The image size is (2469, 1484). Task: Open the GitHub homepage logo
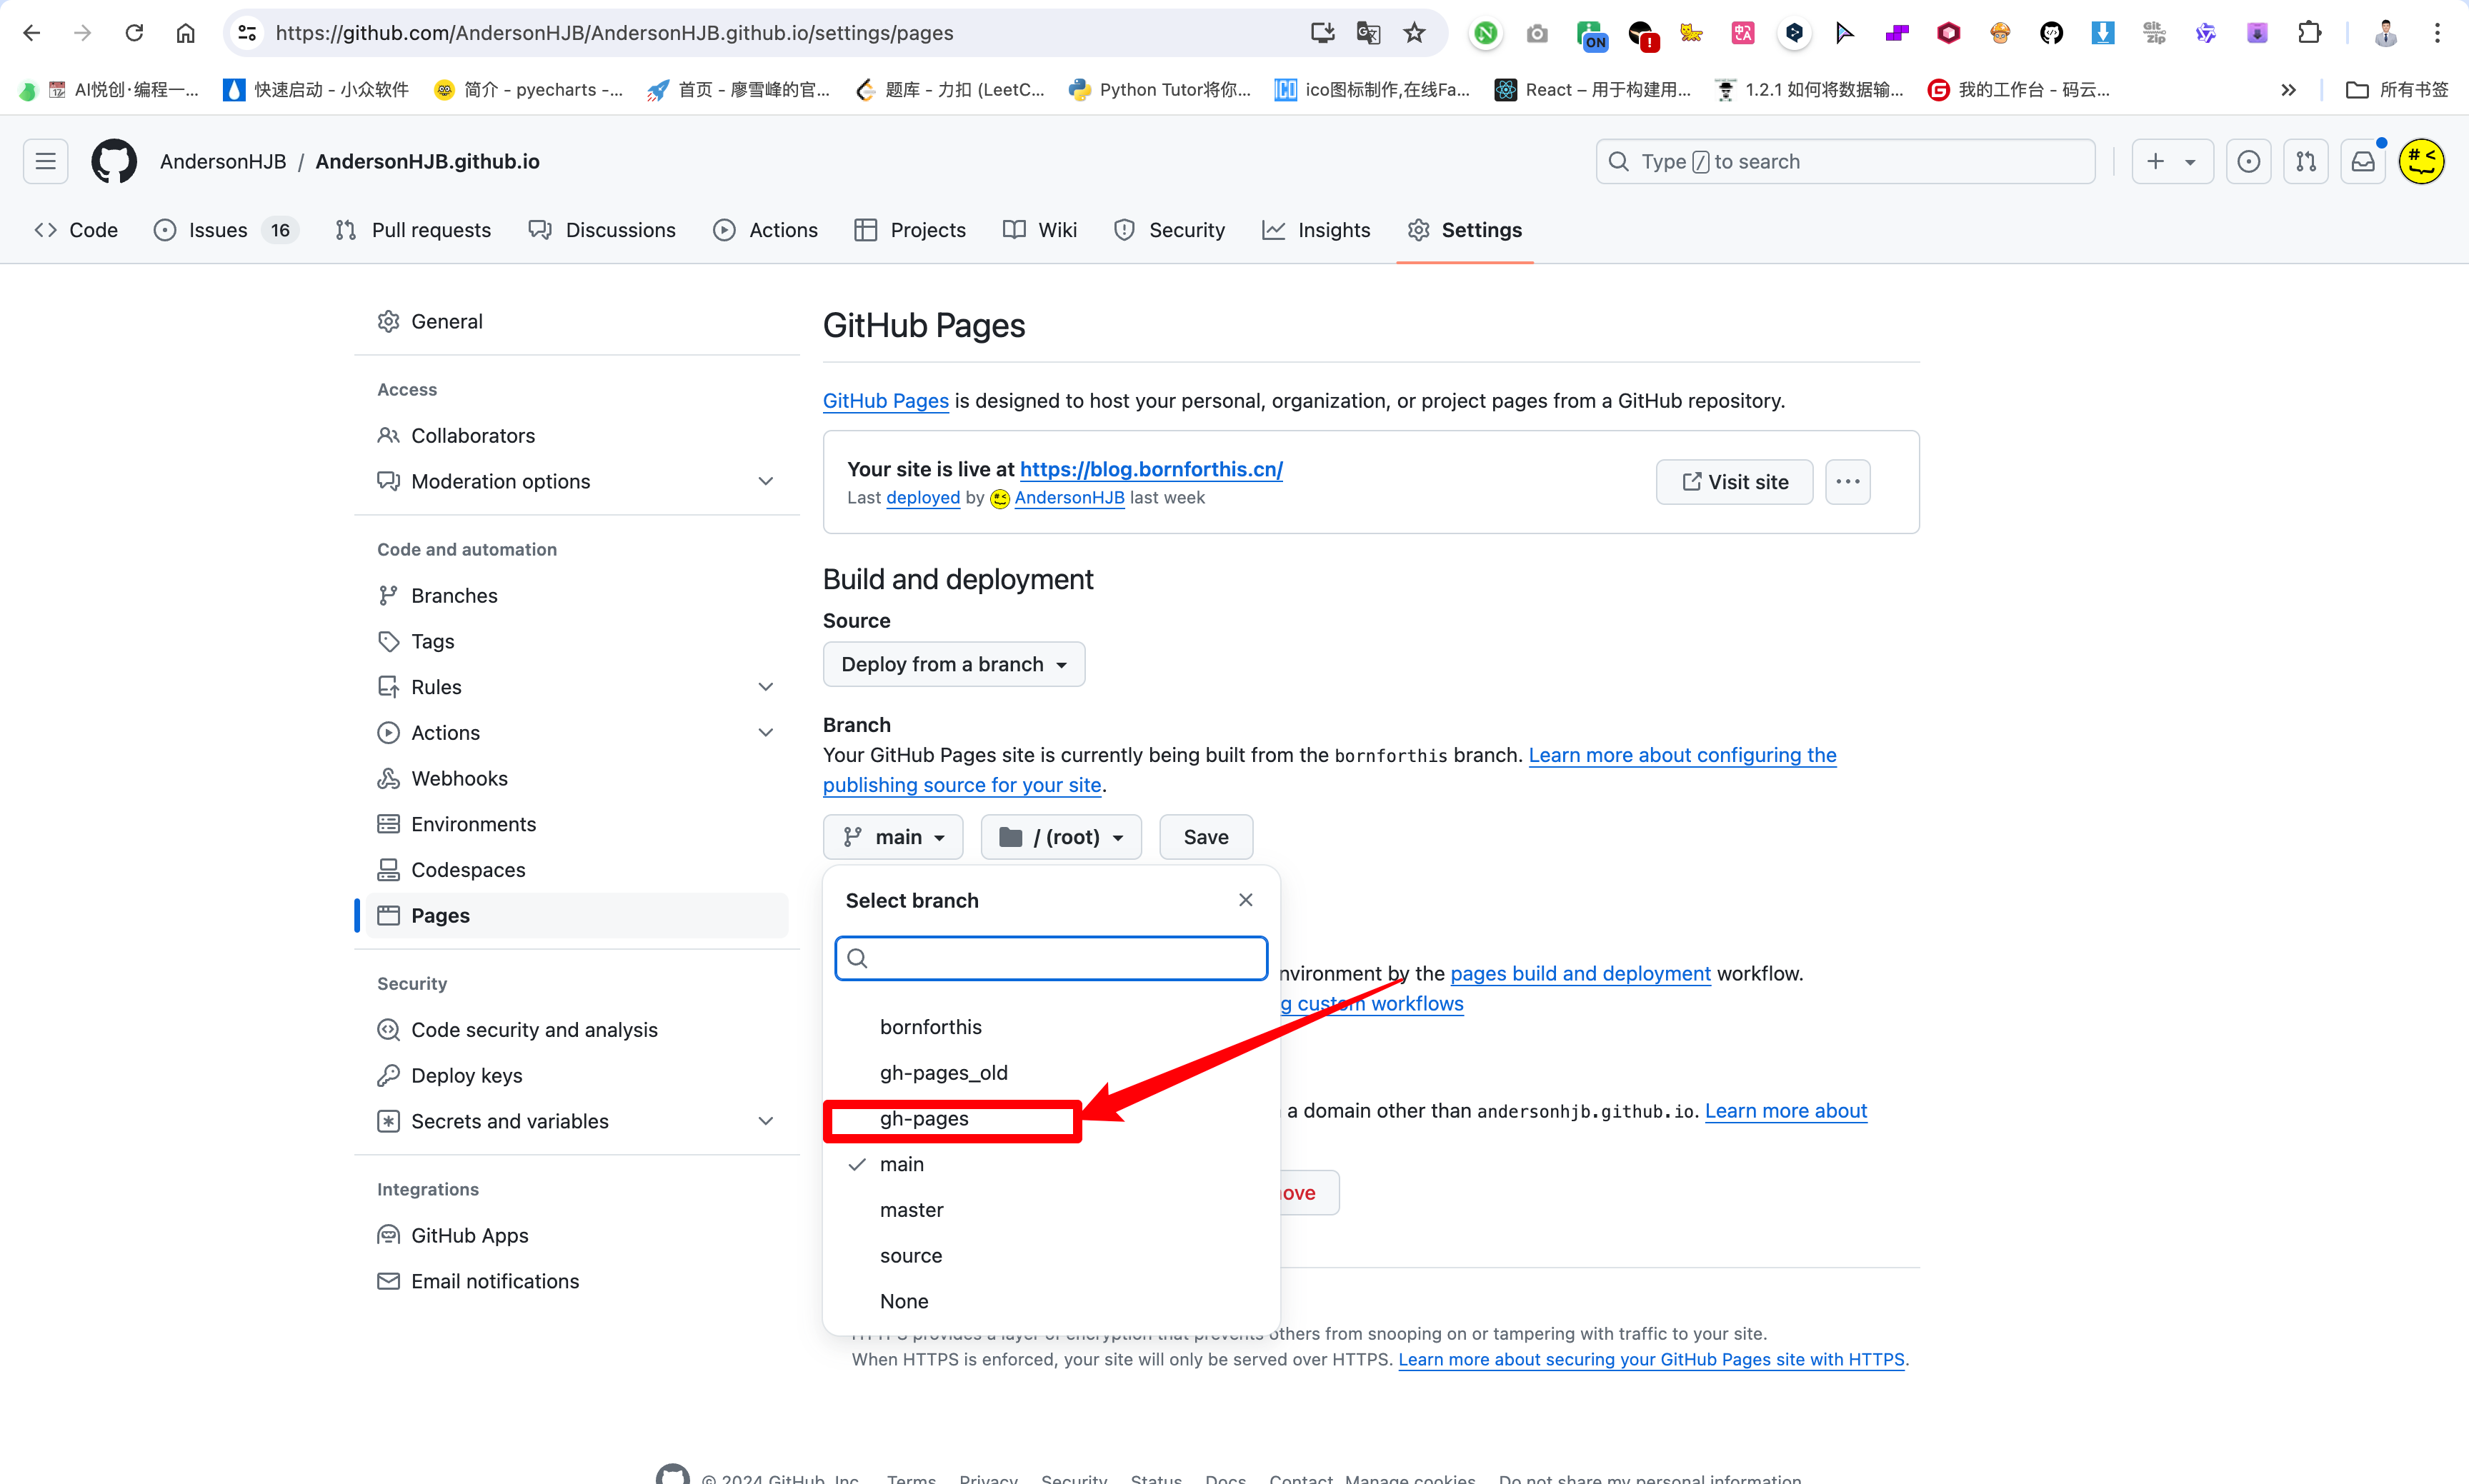click(x=114, y=161)
